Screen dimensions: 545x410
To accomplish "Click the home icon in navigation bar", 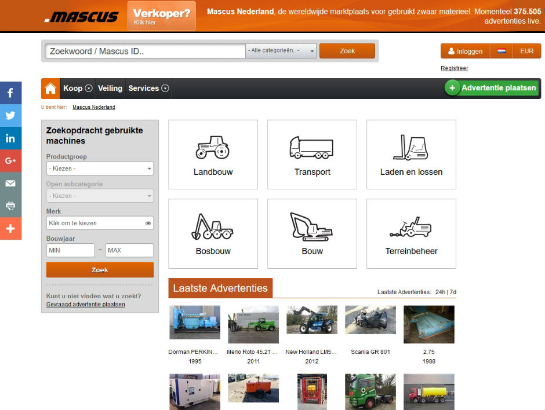I will pyautogui.click(x=50, y=89).
